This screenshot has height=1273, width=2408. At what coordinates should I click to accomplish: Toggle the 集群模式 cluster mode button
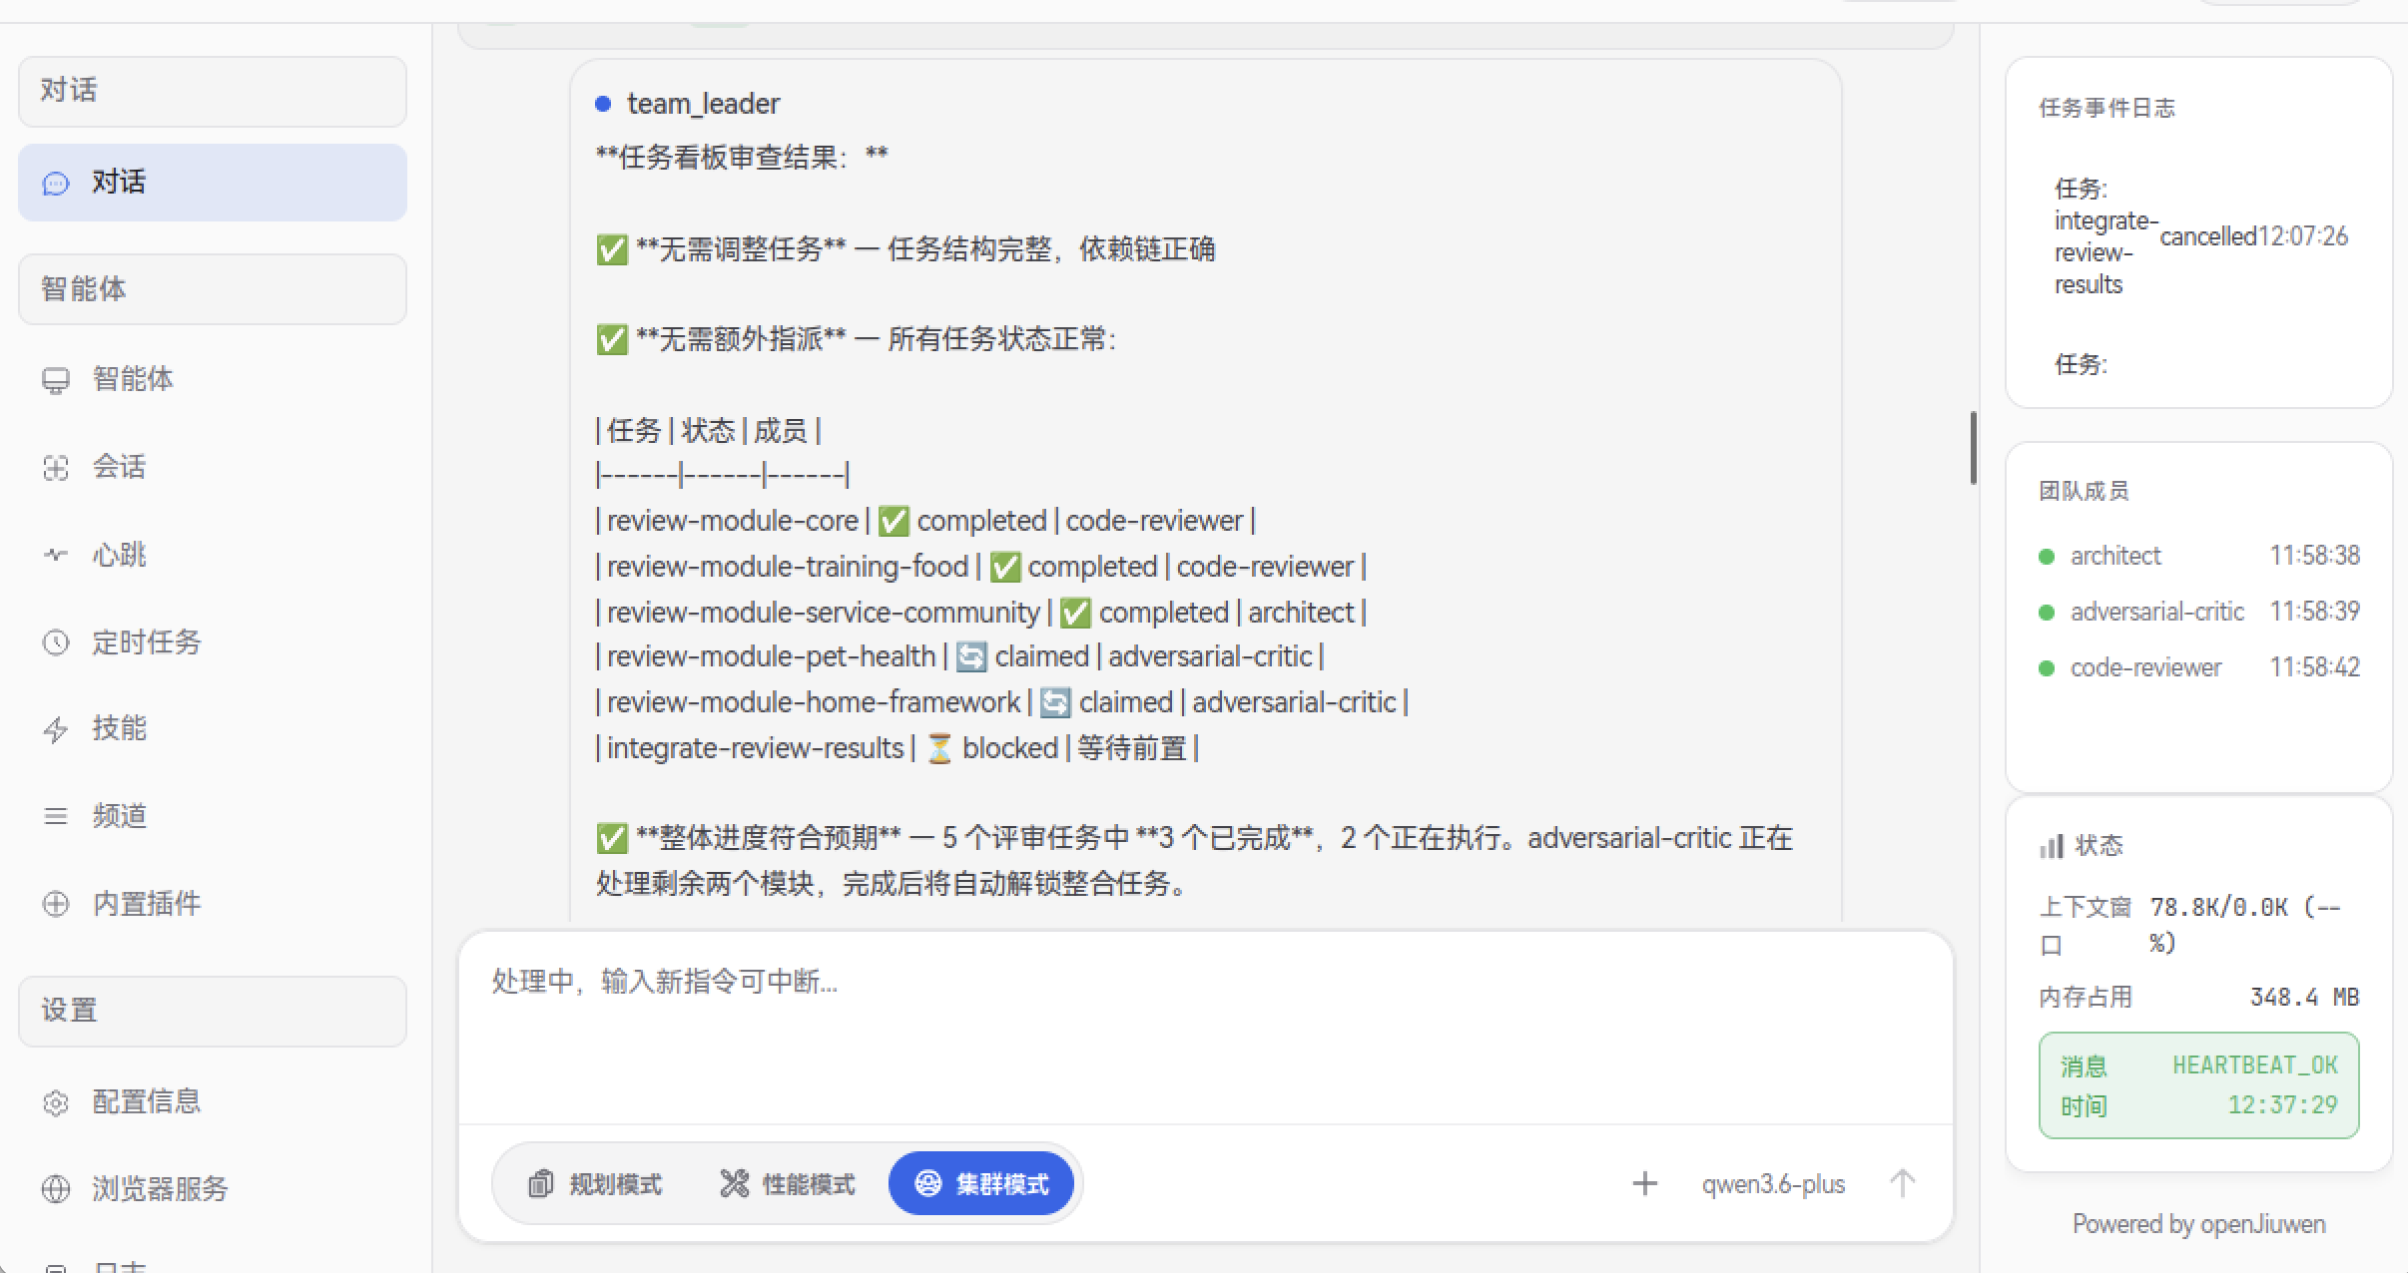click(x=981, y=1184)
